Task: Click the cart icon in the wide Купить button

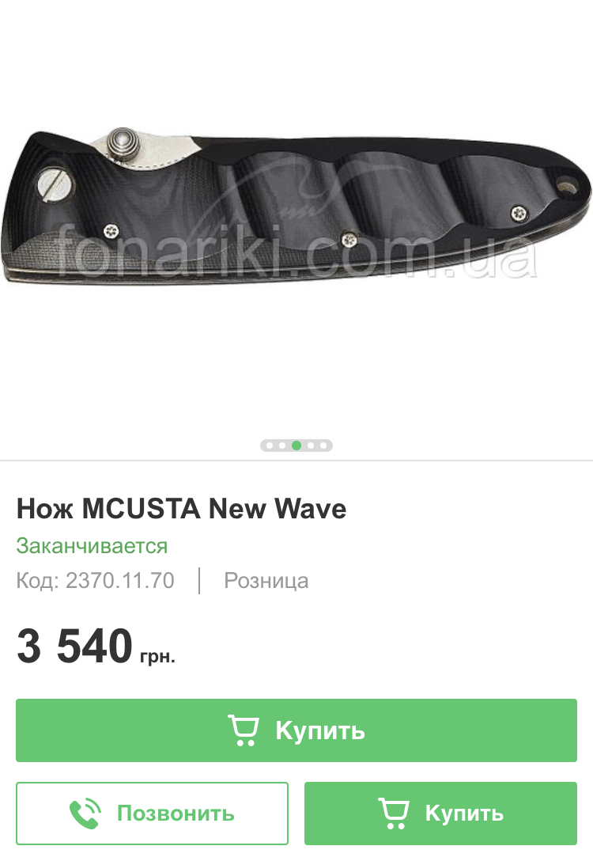Action: [244, 730]
